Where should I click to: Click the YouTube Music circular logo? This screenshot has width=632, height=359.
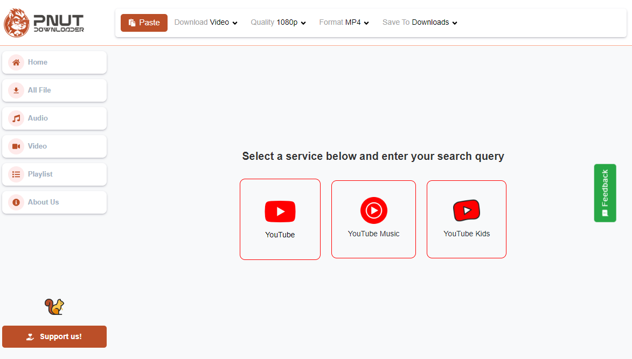(373, 210)
